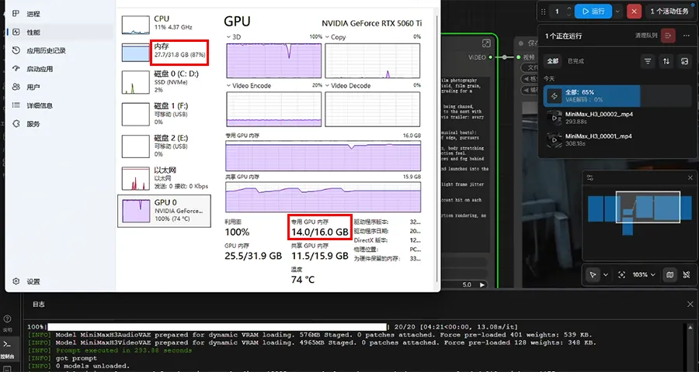699x372 pixels.
Task: Open the 103% zoom level dropdown
Action: pos(644,274)
